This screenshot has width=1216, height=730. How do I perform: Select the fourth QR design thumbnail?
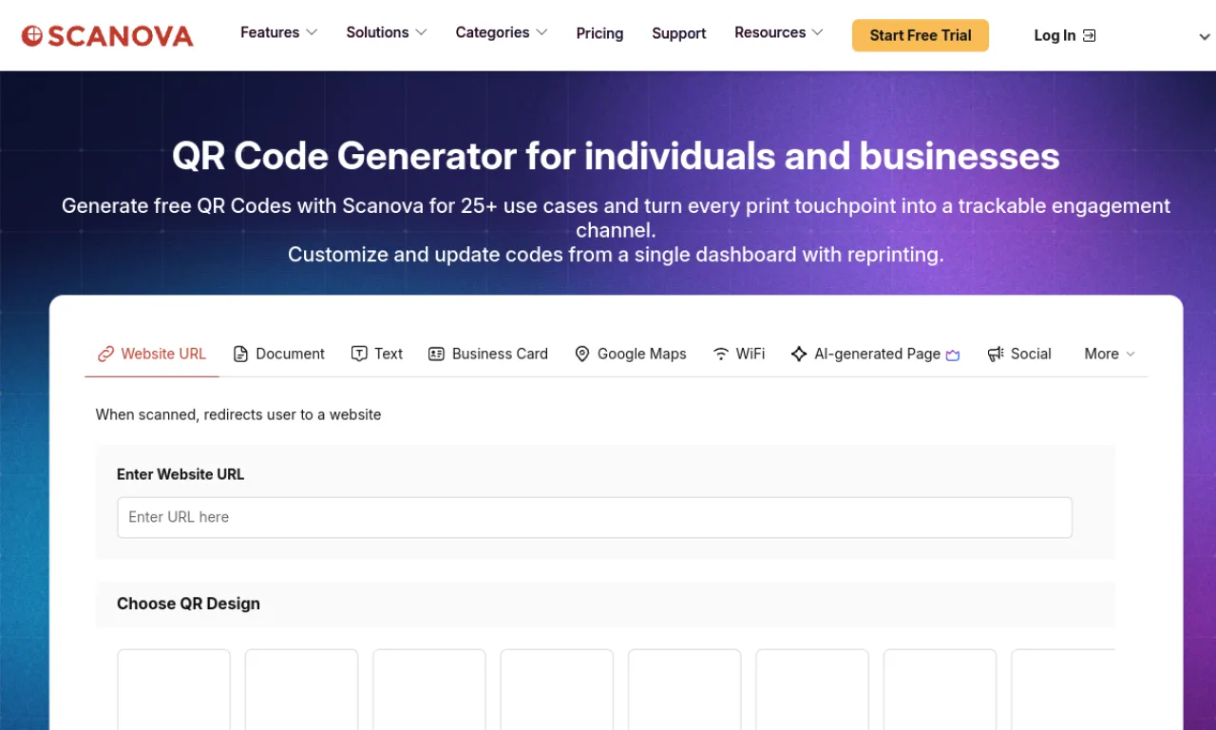(x=557, y=689)
